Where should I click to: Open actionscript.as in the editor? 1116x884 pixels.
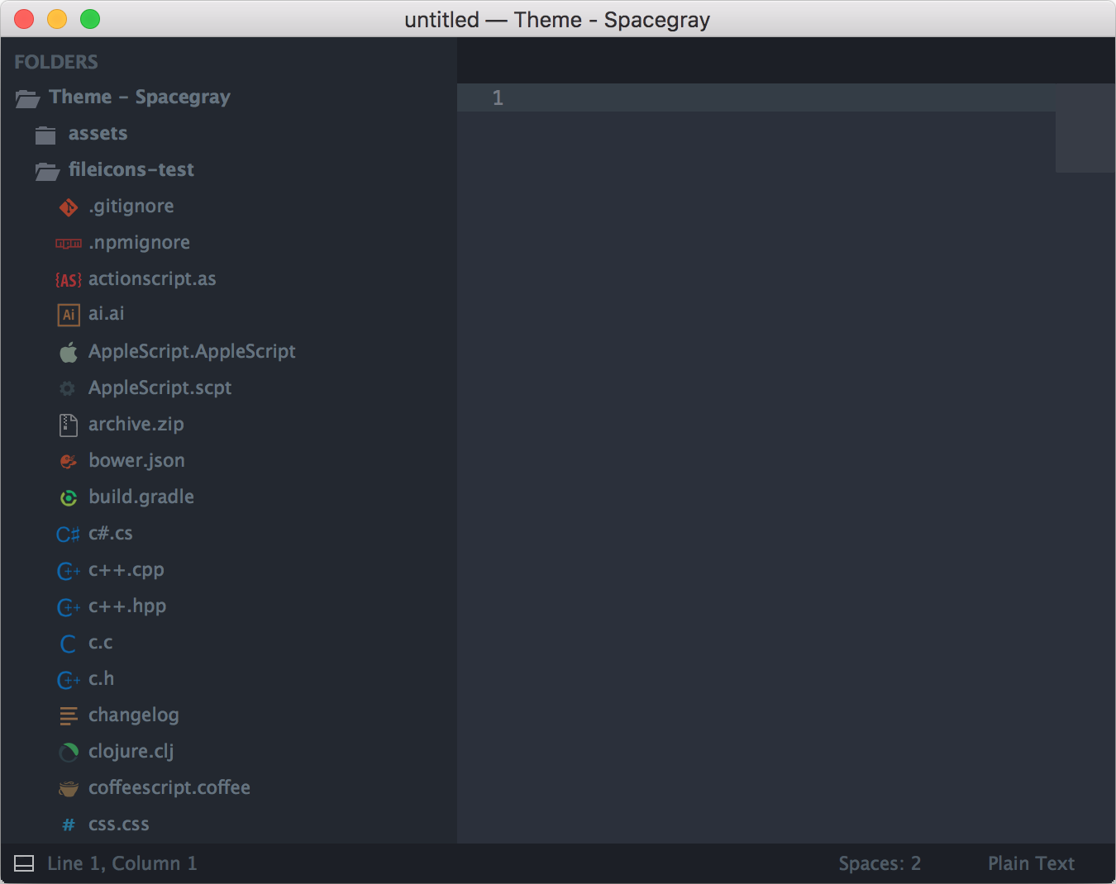(x=152, y=278)
